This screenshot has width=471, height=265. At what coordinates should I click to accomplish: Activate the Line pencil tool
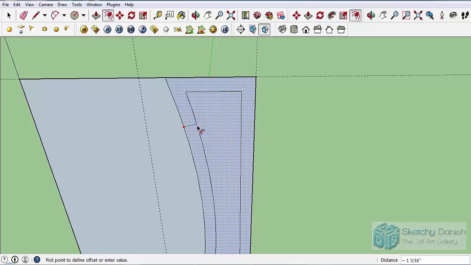point(36,15)
